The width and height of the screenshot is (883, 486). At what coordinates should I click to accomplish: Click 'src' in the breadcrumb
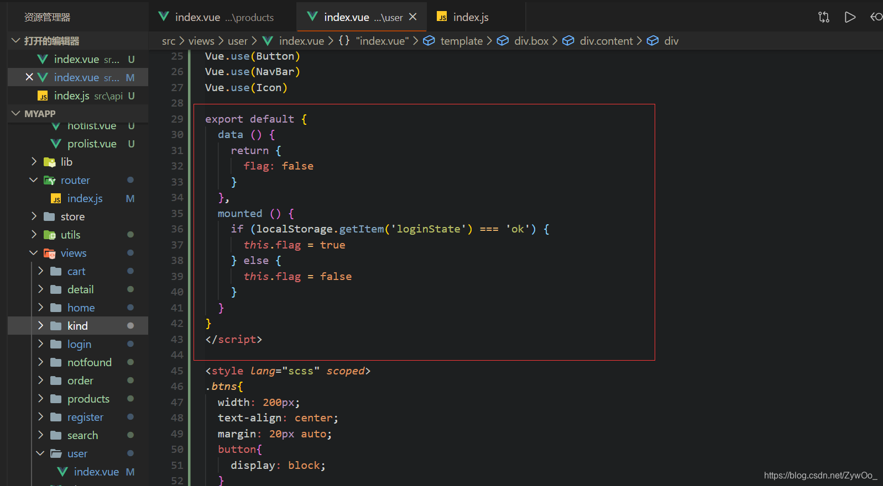(x=169, y=41)
